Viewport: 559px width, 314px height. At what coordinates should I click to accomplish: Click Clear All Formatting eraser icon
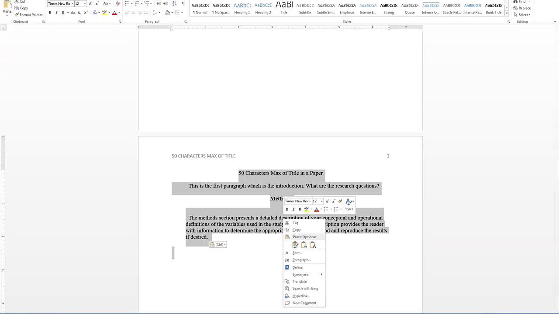pyautogui.click(x=117, y=3)
